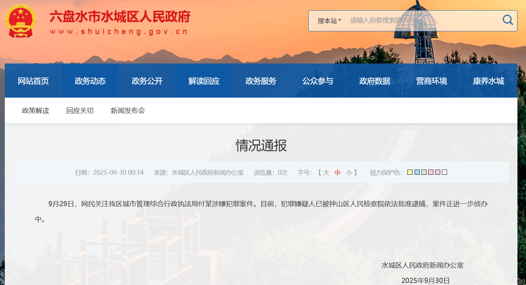This screenshot has width=526, height=285.
Task: Open the 政务公开 navigation menu
Action: [147, 81]
